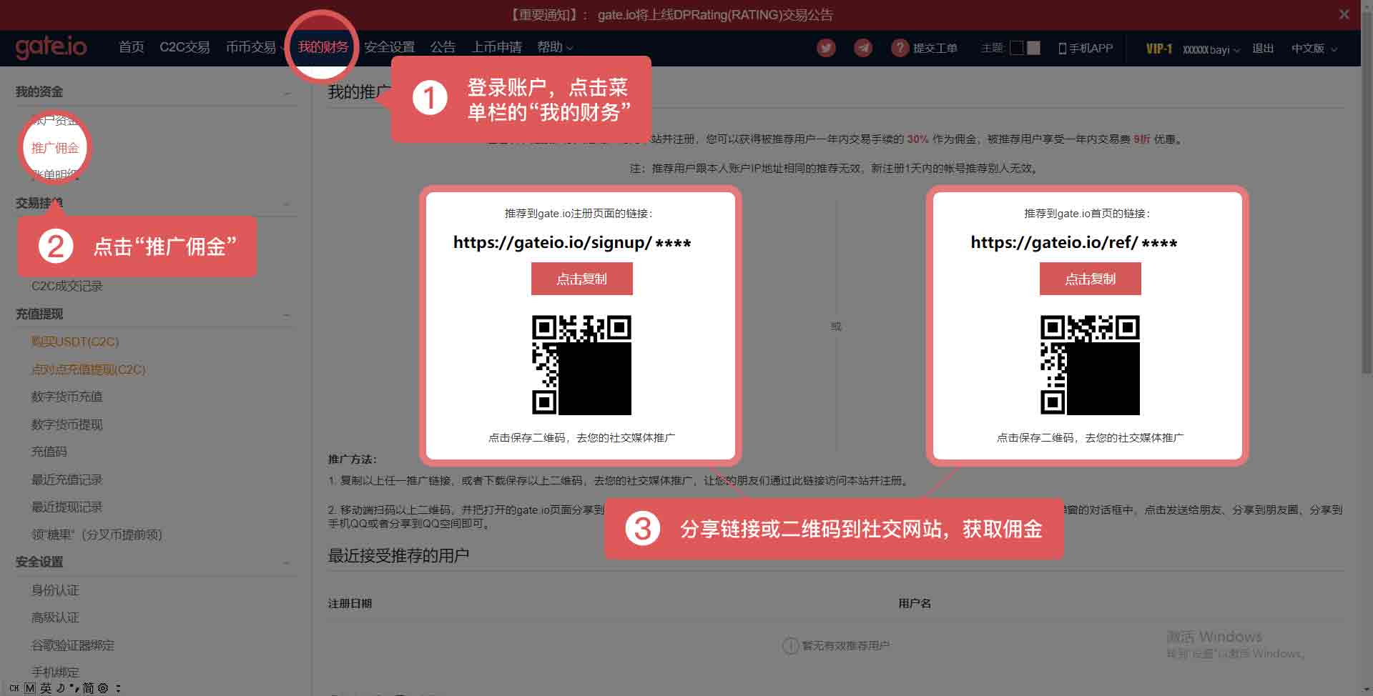Collapse the 交易挂单 sidebar section
The image size is (1373, 696).
pyautogui.click(x=287, y=204)
